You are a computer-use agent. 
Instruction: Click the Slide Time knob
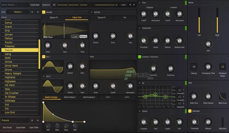tap(194, 96)
